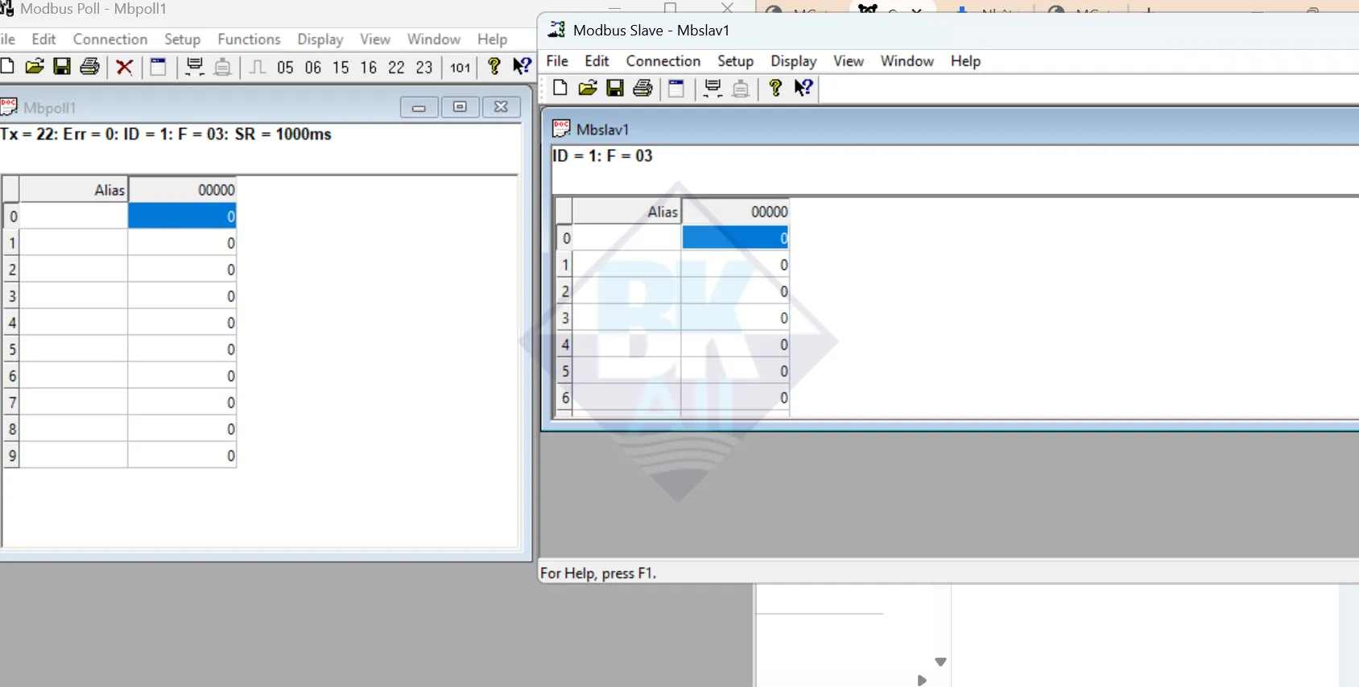Click the New document icon in Modbus Slave

click(560, 89)
